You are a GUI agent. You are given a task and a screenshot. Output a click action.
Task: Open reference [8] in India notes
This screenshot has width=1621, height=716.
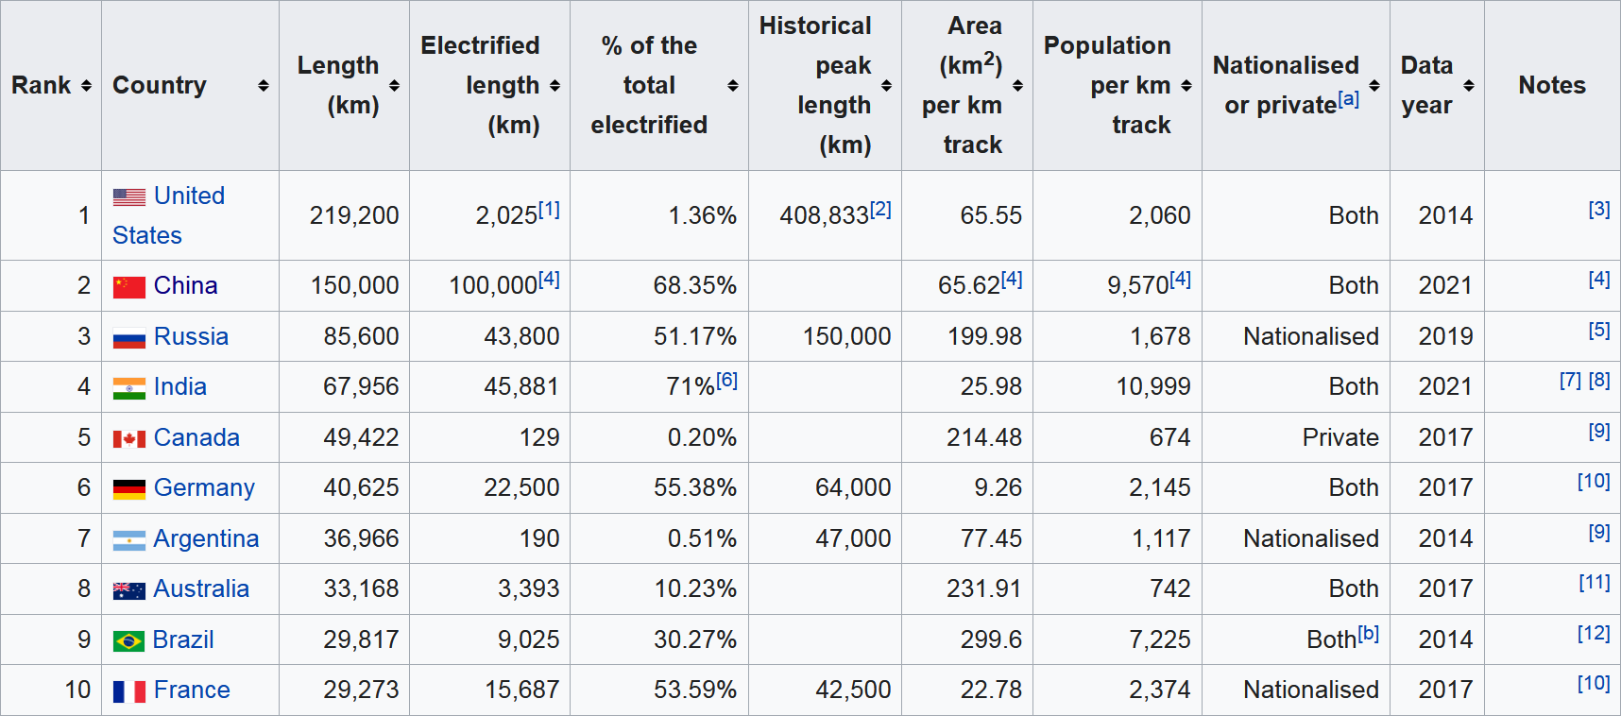1599,380
